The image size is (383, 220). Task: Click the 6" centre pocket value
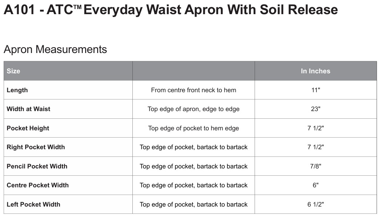tap(316, 185)
